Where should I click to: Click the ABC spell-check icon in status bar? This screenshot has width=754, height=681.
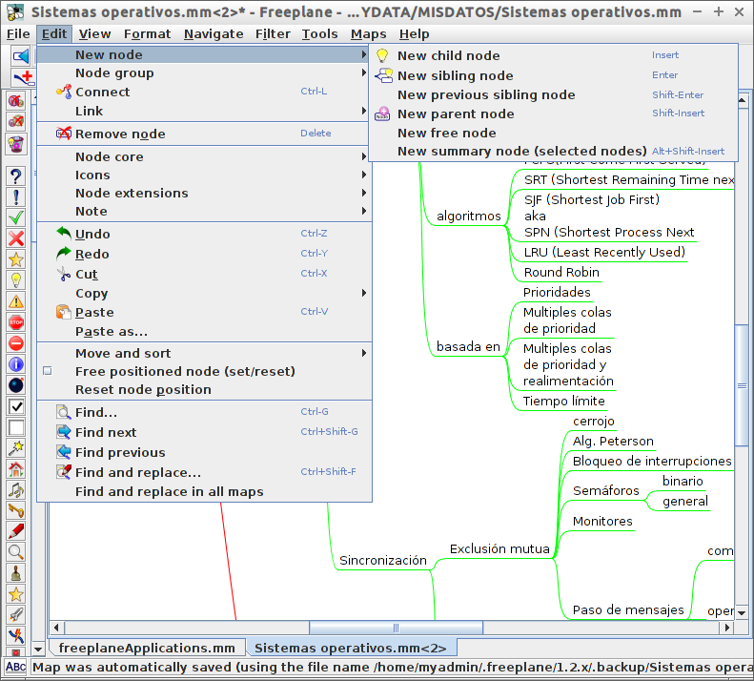15,667
